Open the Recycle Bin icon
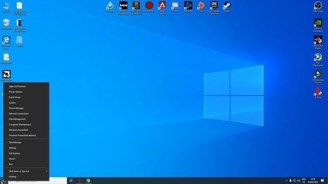This screenshot has width=328, height=184. coord(6,24)
